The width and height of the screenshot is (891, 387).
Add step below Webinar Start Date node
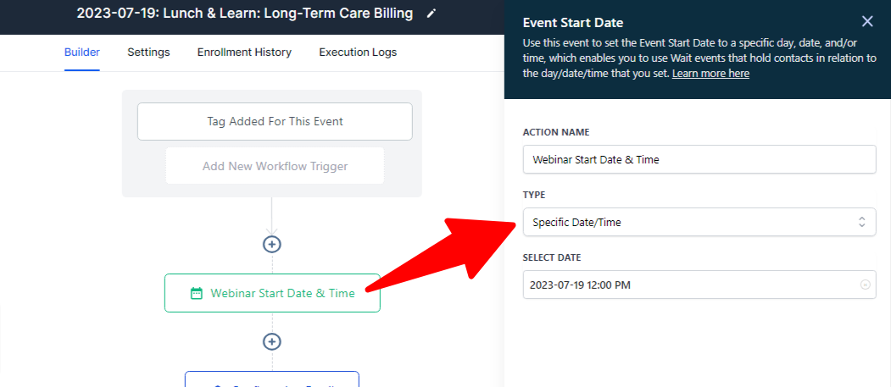272,341
